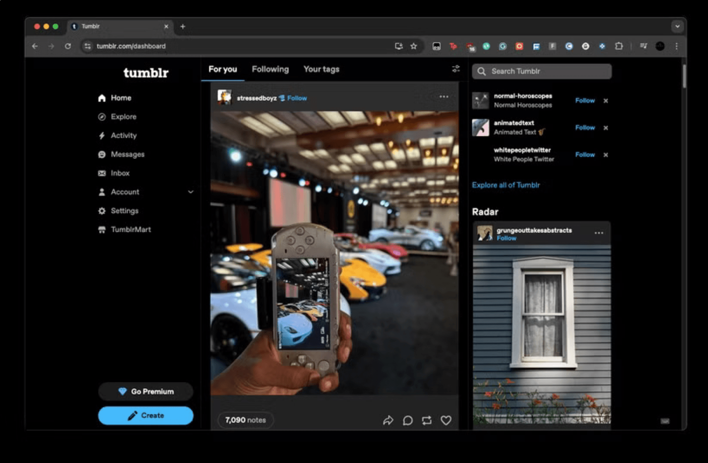
Task: Click the keyboard shortcuts icon at bottom right
Action: coord(665,421)
